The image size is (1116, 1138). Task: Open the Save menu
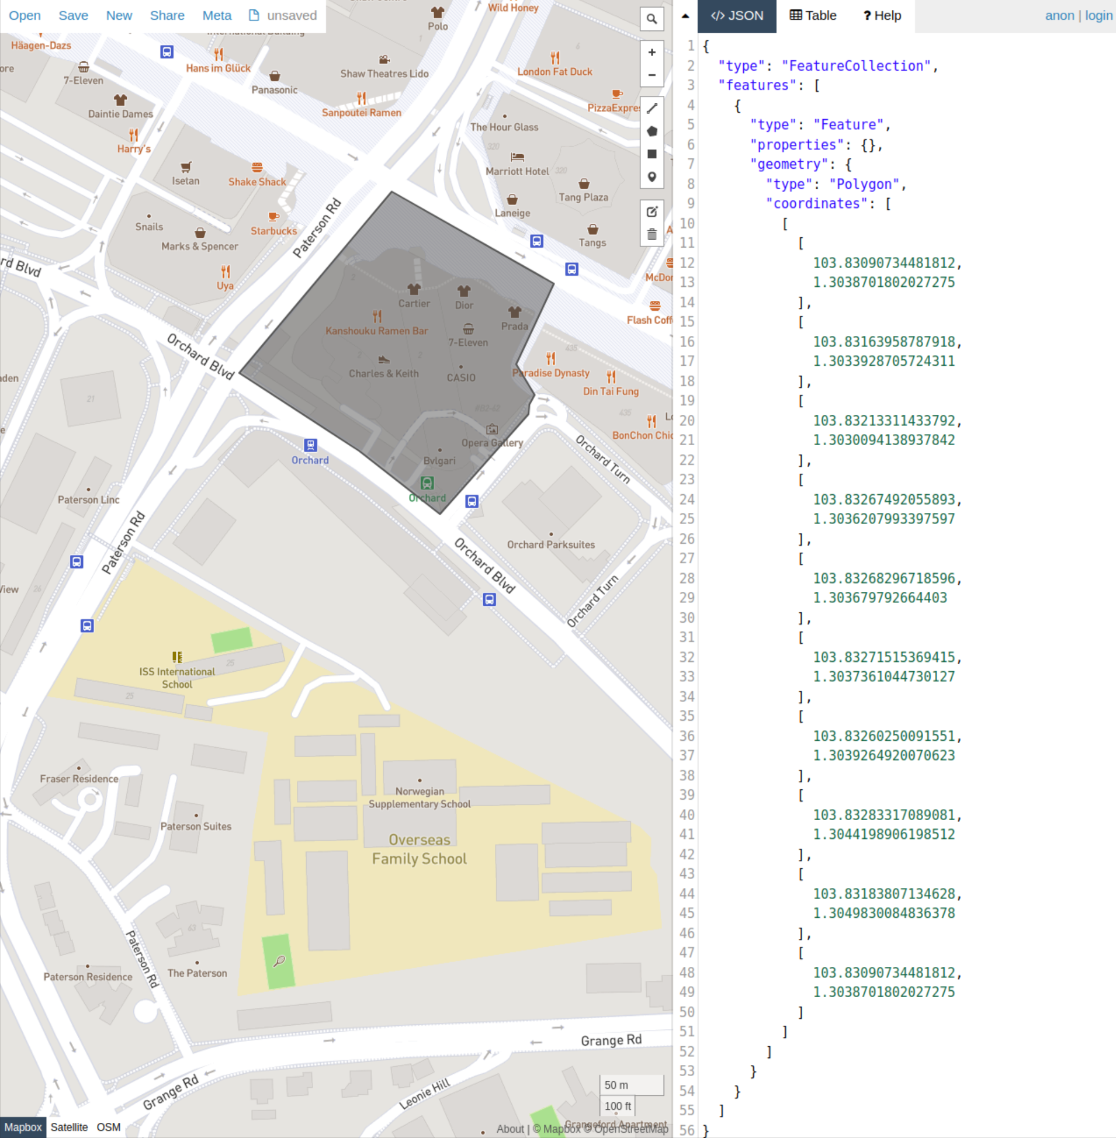[x=73, y=16]
